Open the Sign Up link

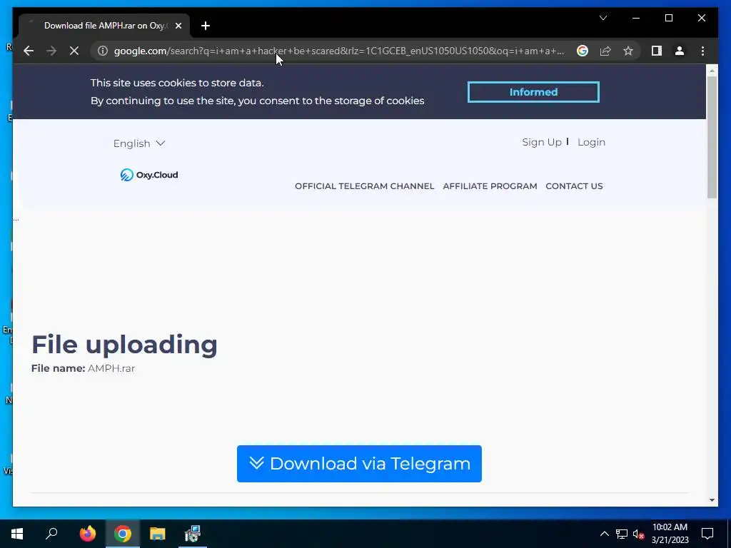coord(542,142)
